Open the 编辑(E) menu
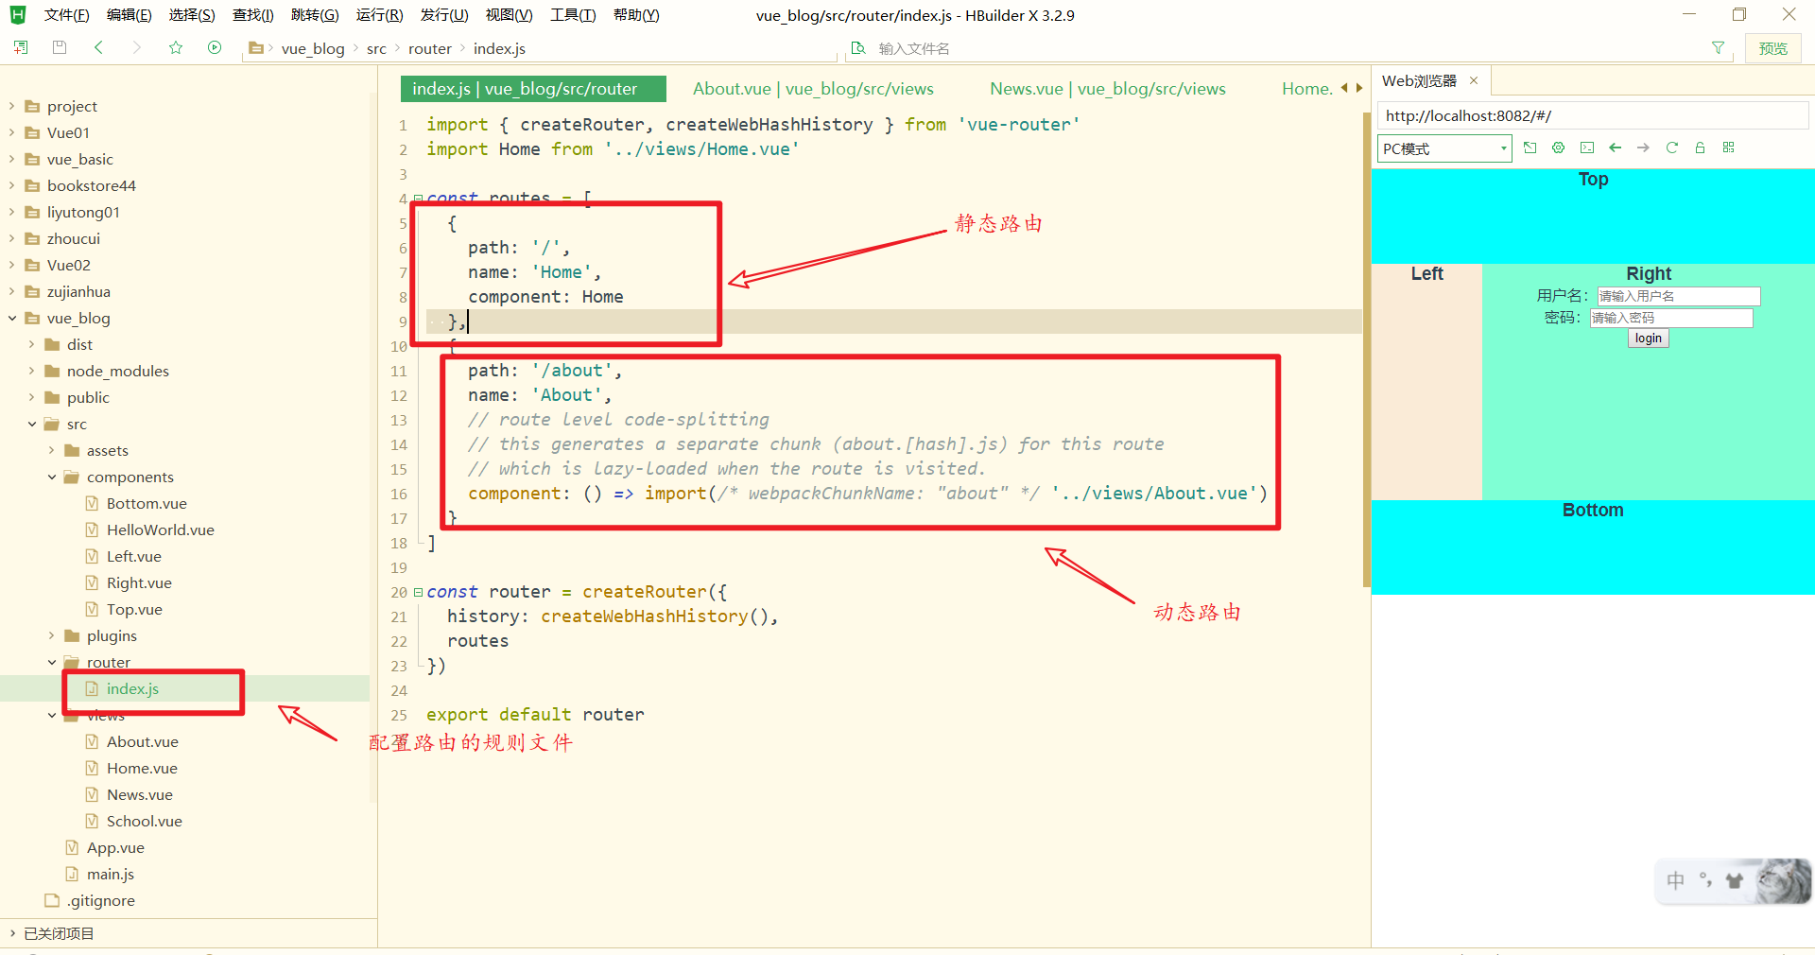 coord(129,15)
